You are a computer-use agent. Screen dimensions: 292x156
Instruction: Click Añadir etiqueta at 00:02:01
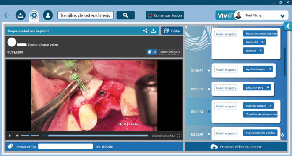pos(226,133)
